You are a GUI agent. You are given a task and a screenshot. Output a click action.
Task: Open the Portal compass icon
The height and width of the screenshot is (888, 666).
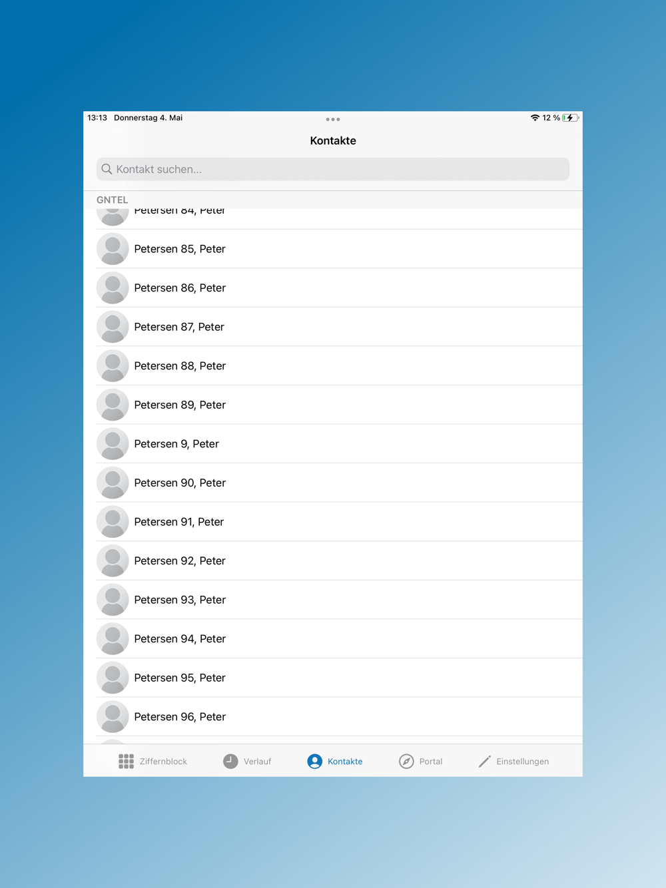coord(406,762)
